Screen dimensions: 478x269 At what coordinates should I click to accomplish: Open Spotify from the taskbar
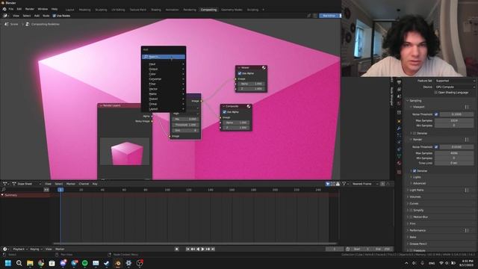[x=84, y=263]
